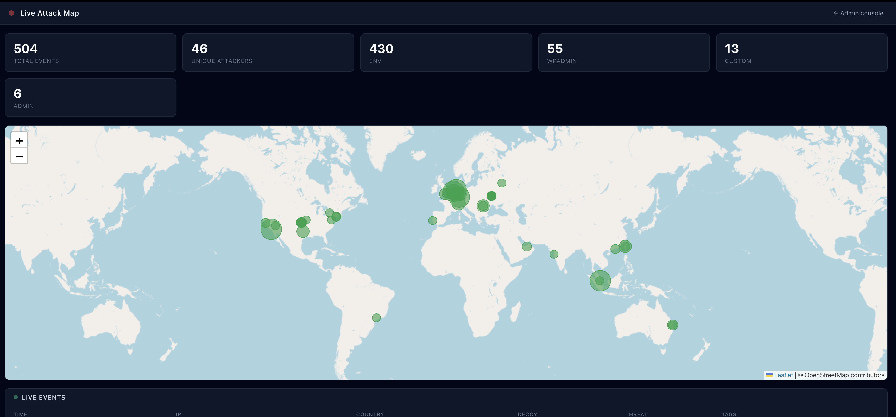Select the CUSTOM count card
The width and height of the screenshot is (896, 417).
(802, 53)
